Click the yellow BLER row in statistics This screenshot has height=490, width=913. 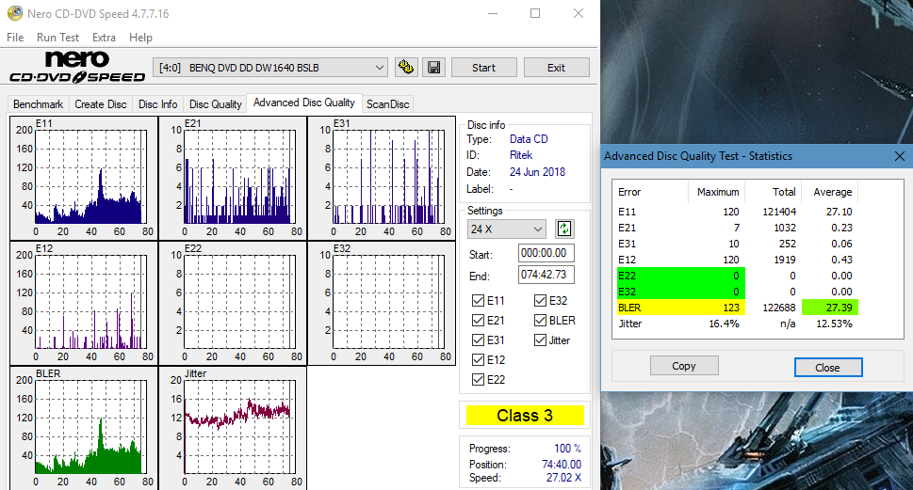click(680, 308)
